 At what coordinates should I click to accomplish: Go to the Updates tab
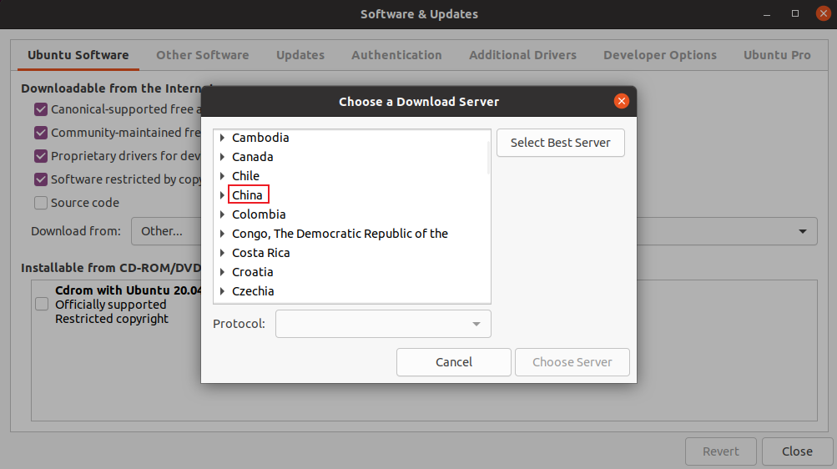(x=300, y=55)
